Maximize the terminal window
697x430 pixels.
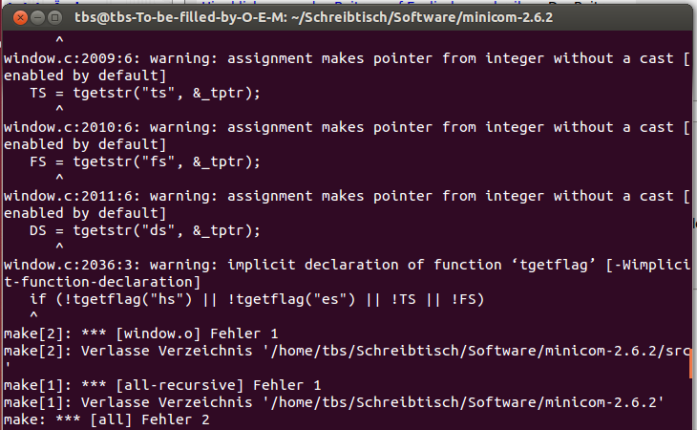click(x=54, y=18)
